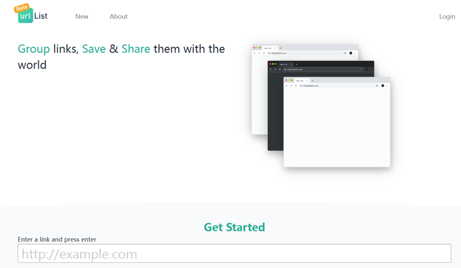
Task: Click reload icon in the dark browser window
Action: coord(280,69)
